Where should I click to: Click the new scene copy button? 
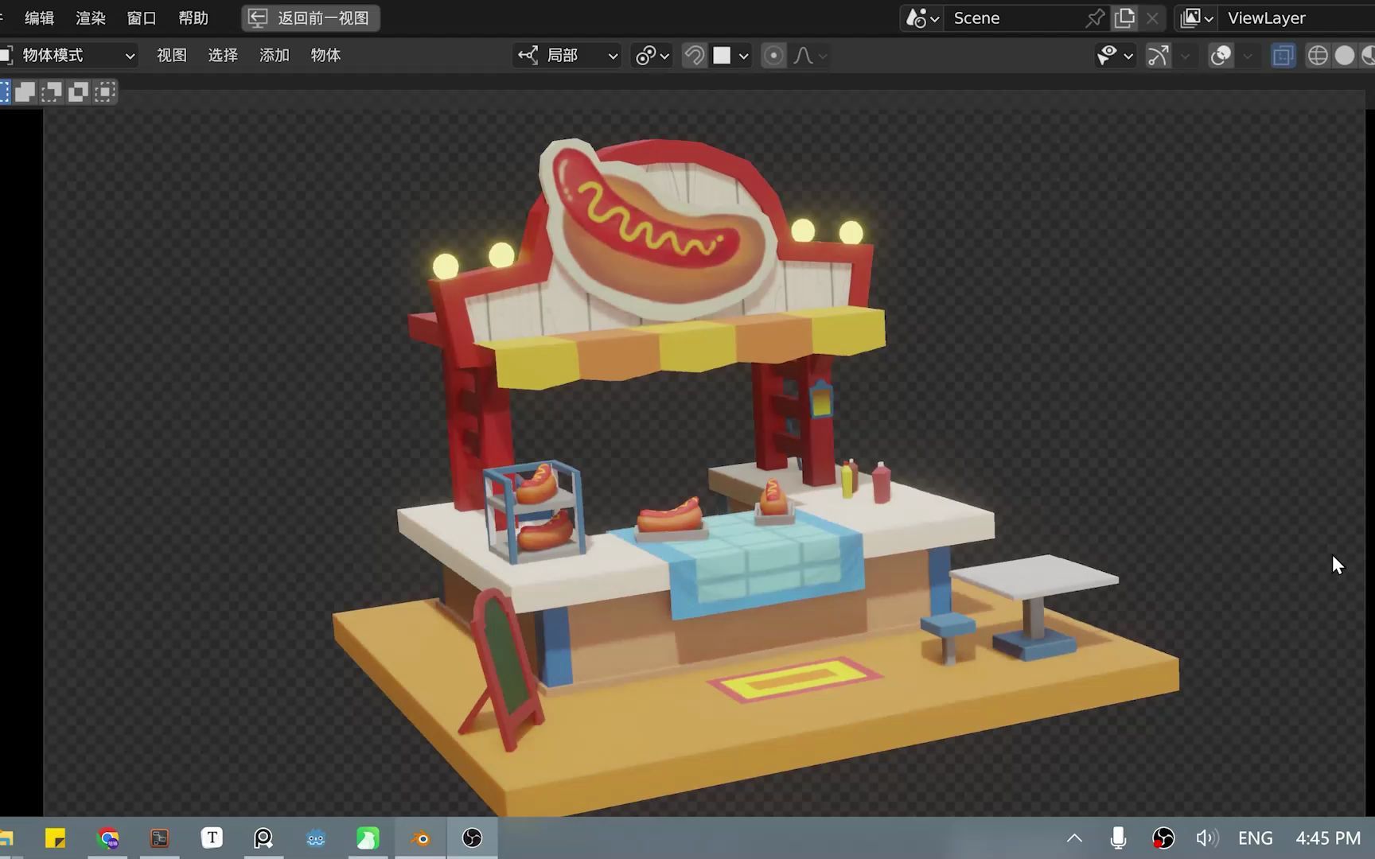[x=1124, y=17]
